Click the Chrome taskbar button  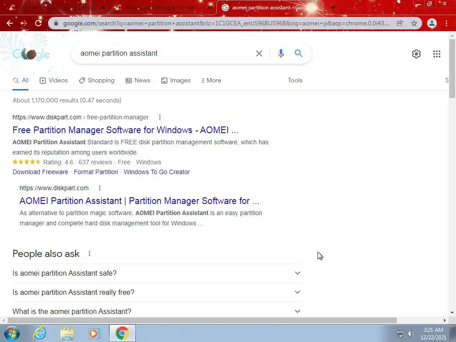point(122,333)
